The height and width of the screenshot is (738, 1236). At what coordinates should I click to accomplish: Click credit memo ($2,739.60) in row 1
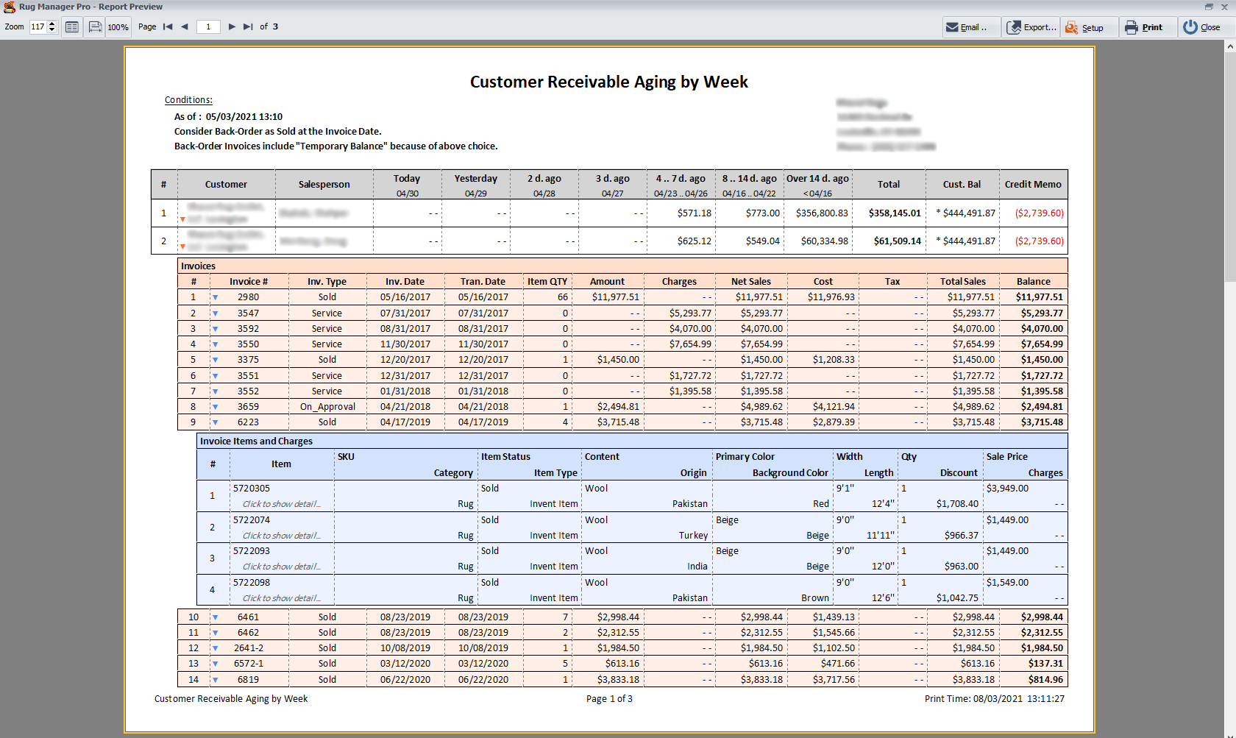click(x=1040, y=213)
